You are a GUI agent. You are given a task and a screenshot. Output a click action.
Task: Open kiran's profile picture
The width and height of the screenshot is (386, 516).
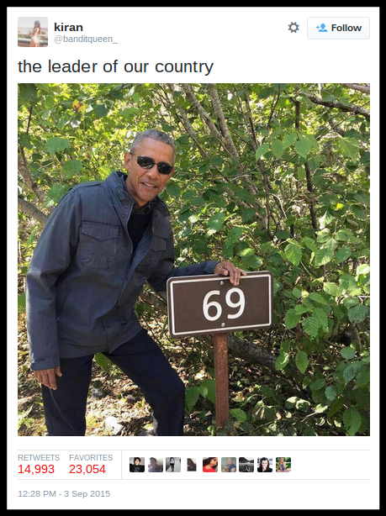pyautogui.click(x=33, y=32)
